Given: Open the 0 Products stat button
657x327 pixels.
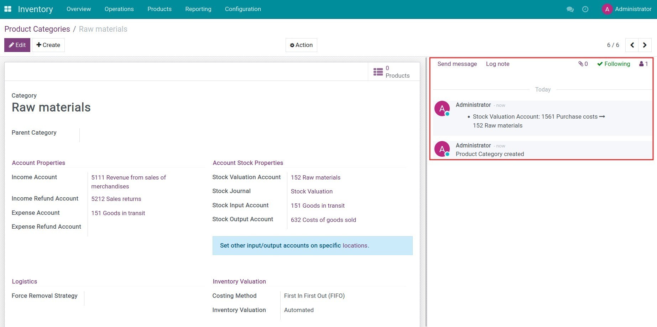Looking at the screenshot, I should tap(391, 72).
